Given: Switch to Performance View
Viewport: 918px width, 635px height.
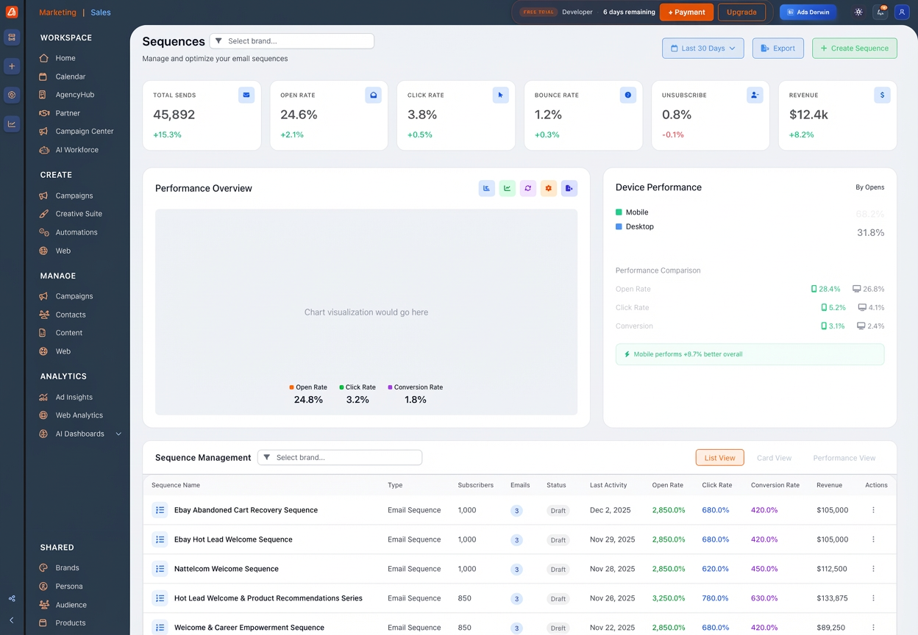Looking at the screenshot, I should (x=844, y=458).
